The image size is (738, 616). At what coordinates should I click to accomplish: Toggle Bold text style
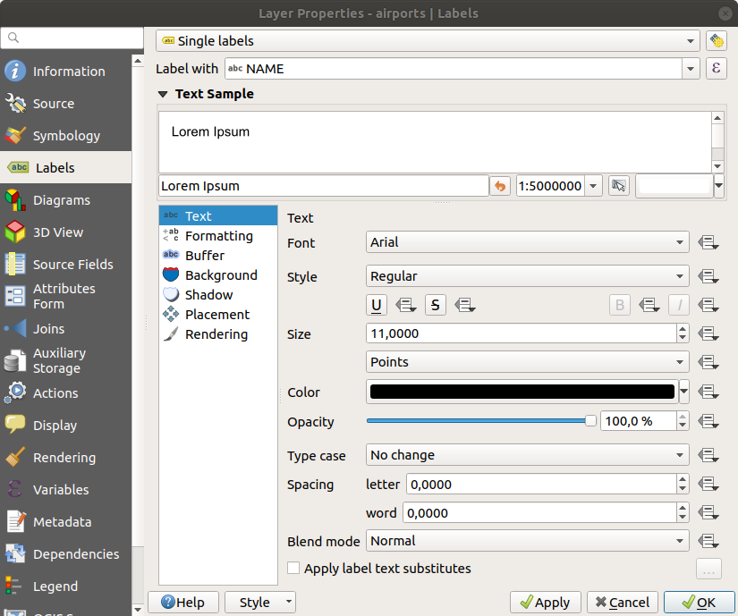[620, 305]
